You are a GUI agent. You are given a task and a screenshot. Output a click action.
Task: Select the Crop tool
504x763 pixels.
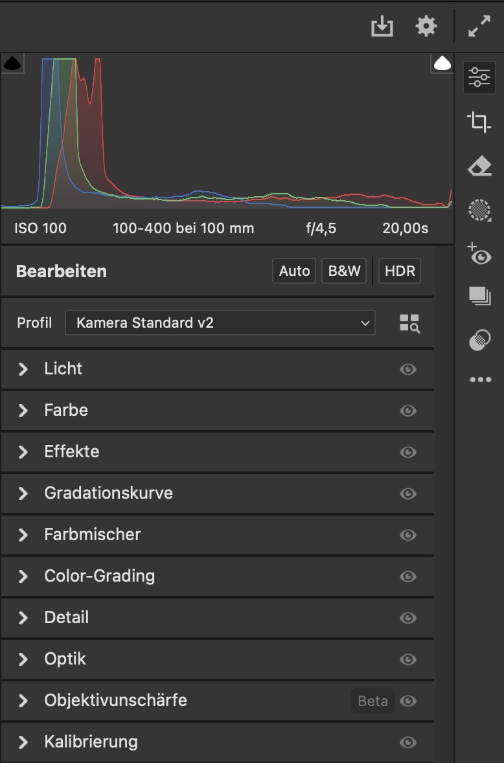coord(479,122)
